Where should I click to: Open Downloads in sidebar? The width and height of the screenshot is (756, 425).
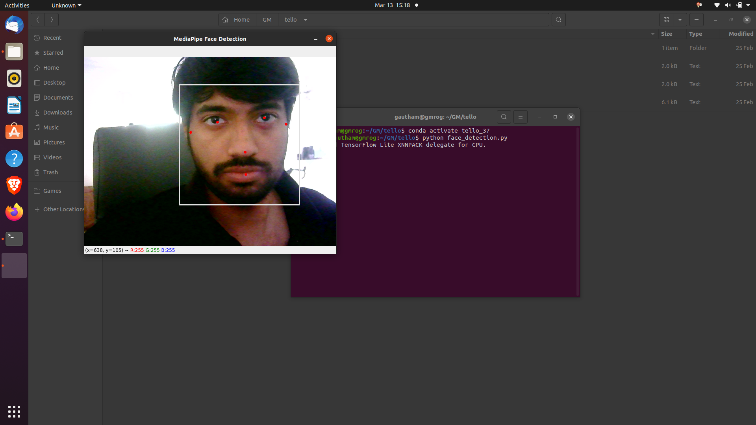tap(57, 113)
